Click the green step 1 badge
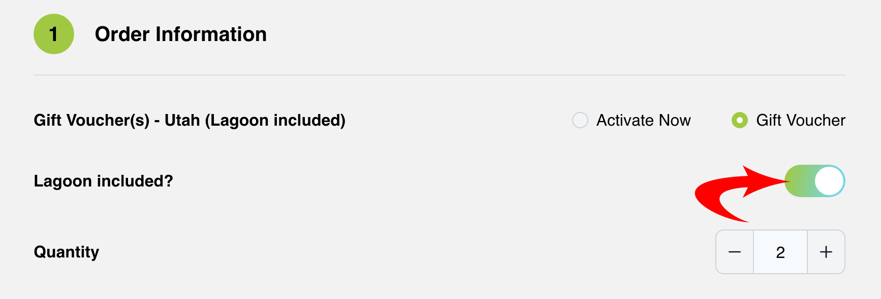 pyautogui.click(x=53, y=34)
